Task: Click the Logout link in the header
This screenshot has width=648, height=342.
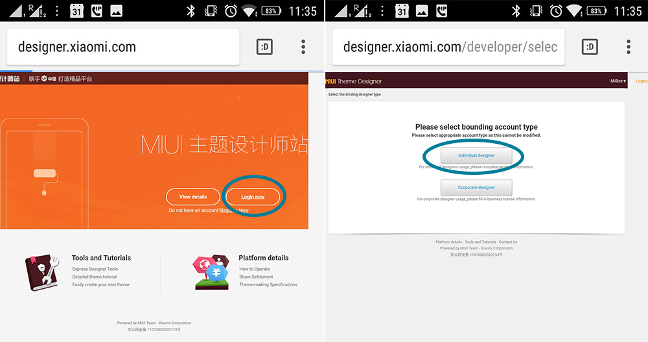Action: coord(641,81)
